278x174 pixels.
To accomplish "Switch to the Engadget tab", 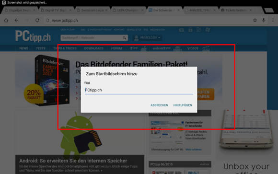I will coord(19,10).
